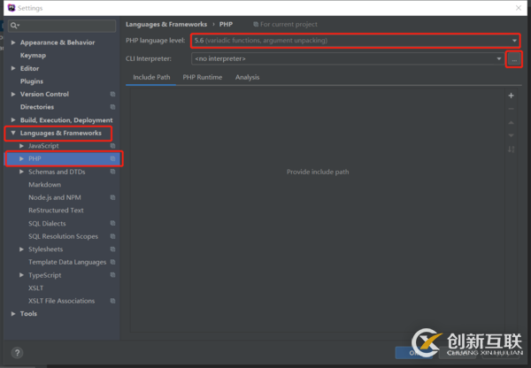Expand the Tools section arrow

tap(13, 314)
